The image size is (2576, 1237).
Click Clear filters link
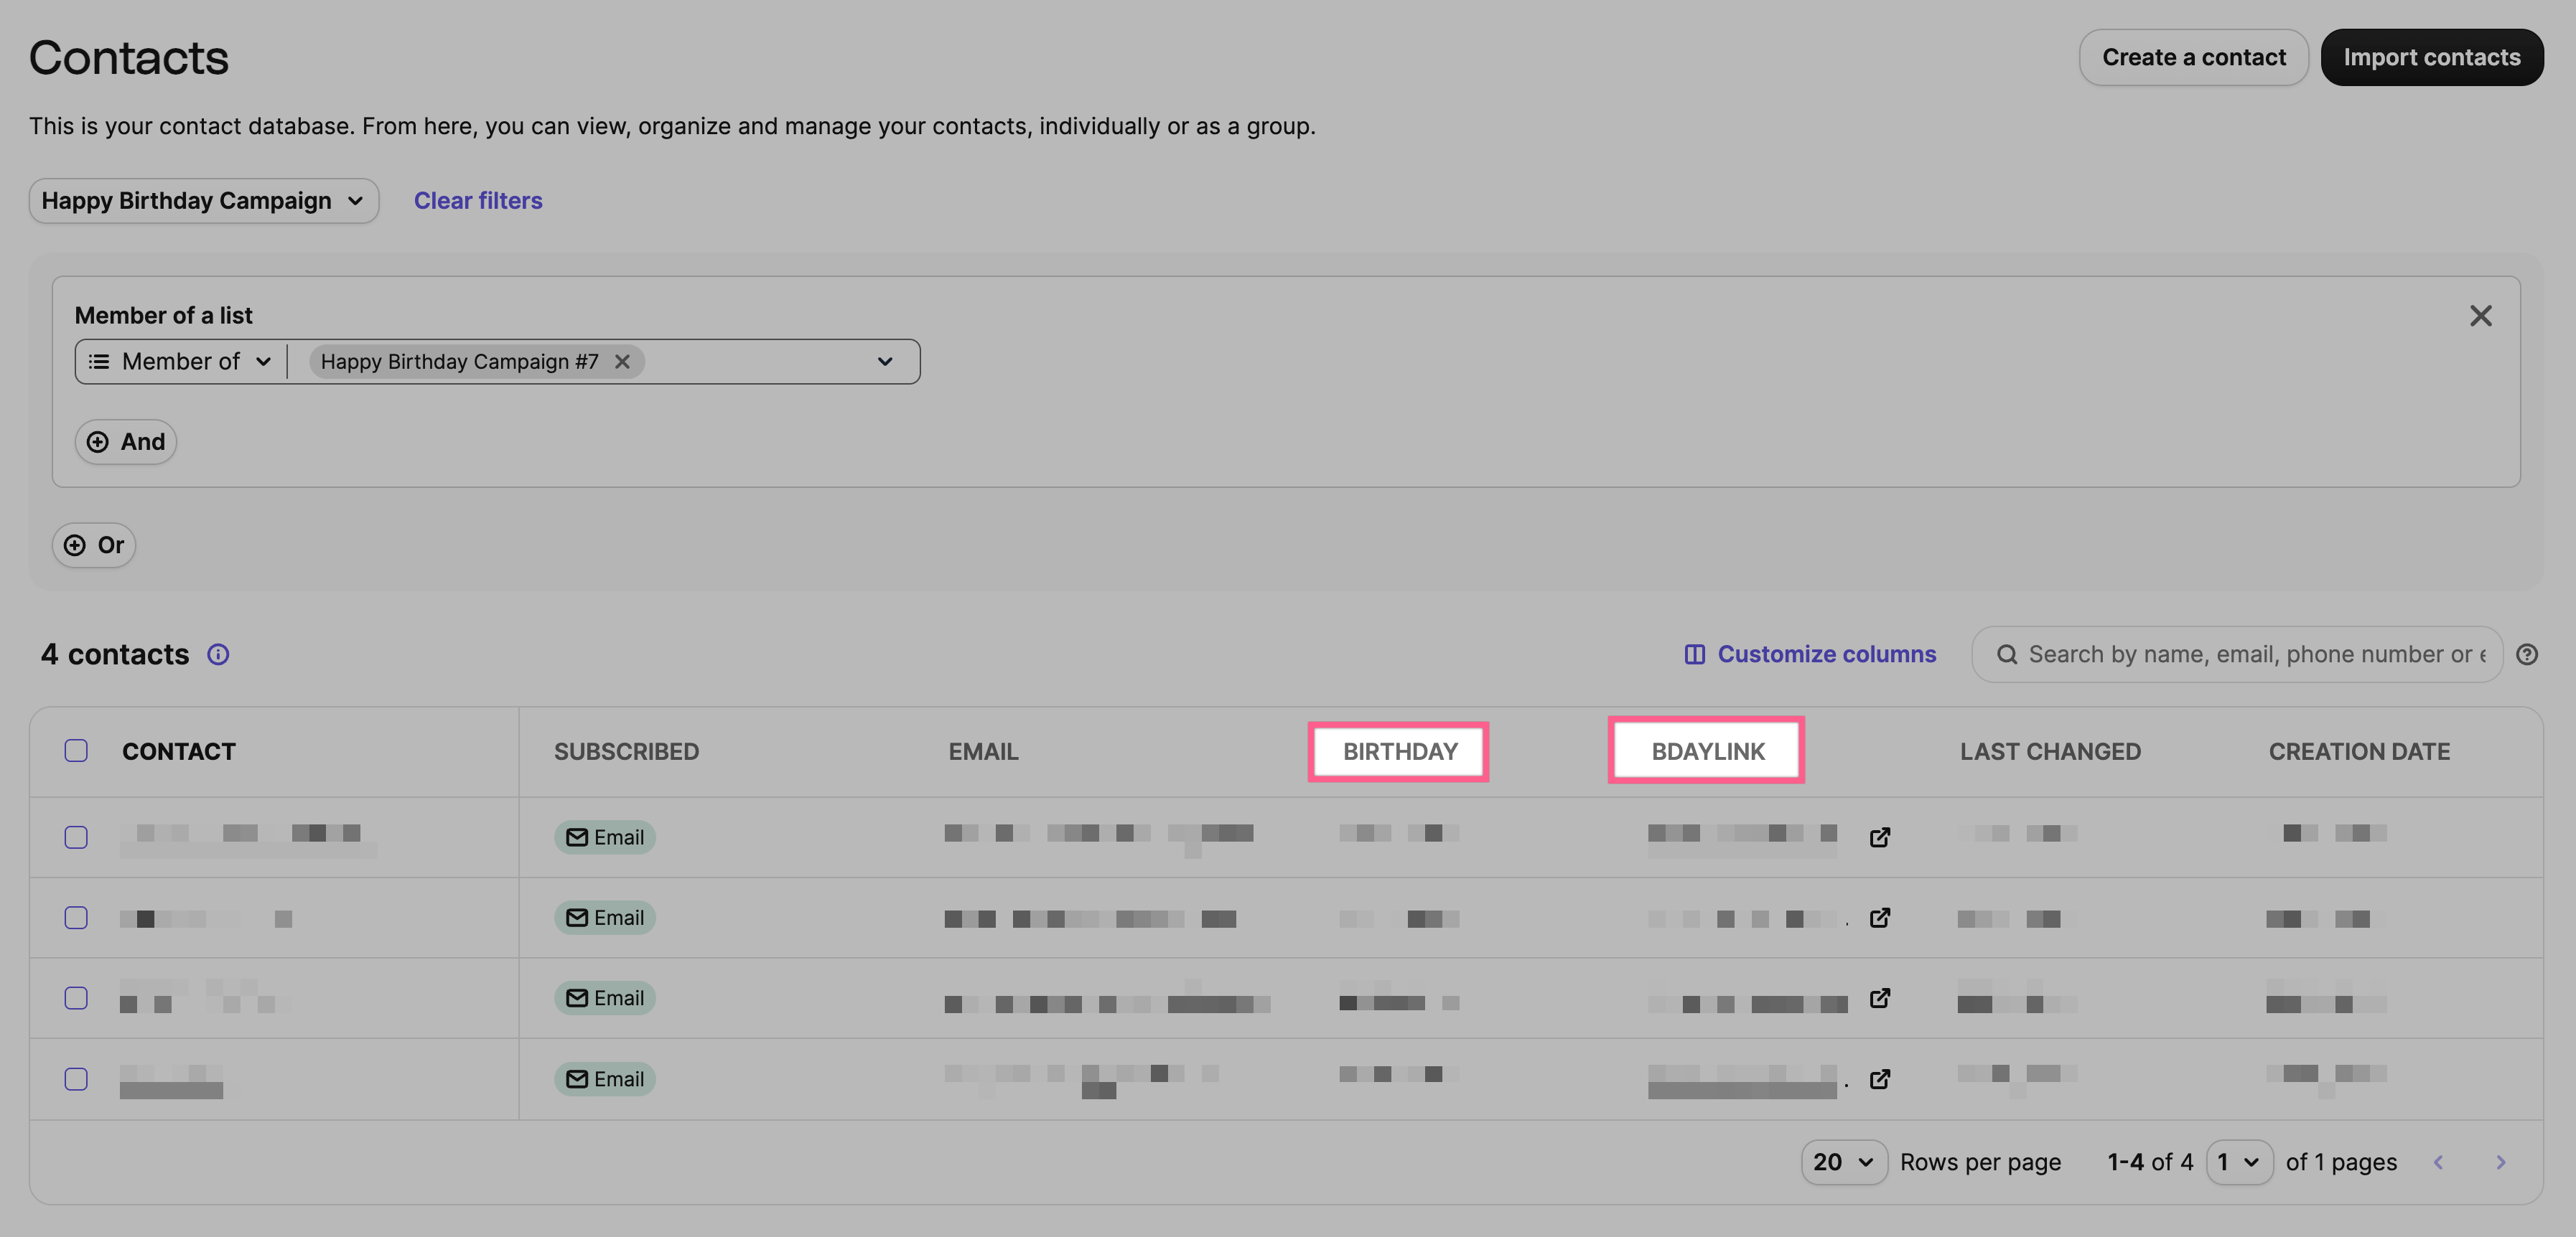(478, 201)
